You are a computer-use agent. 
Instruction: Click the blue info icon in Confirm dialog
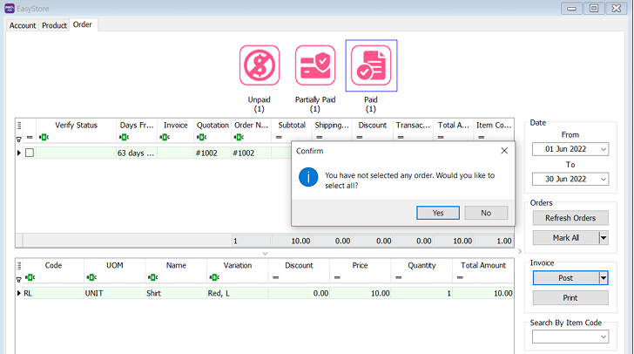[x=307, y=178]
